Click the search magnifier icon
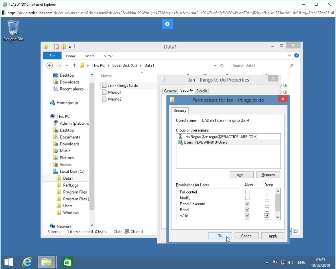 292,65
